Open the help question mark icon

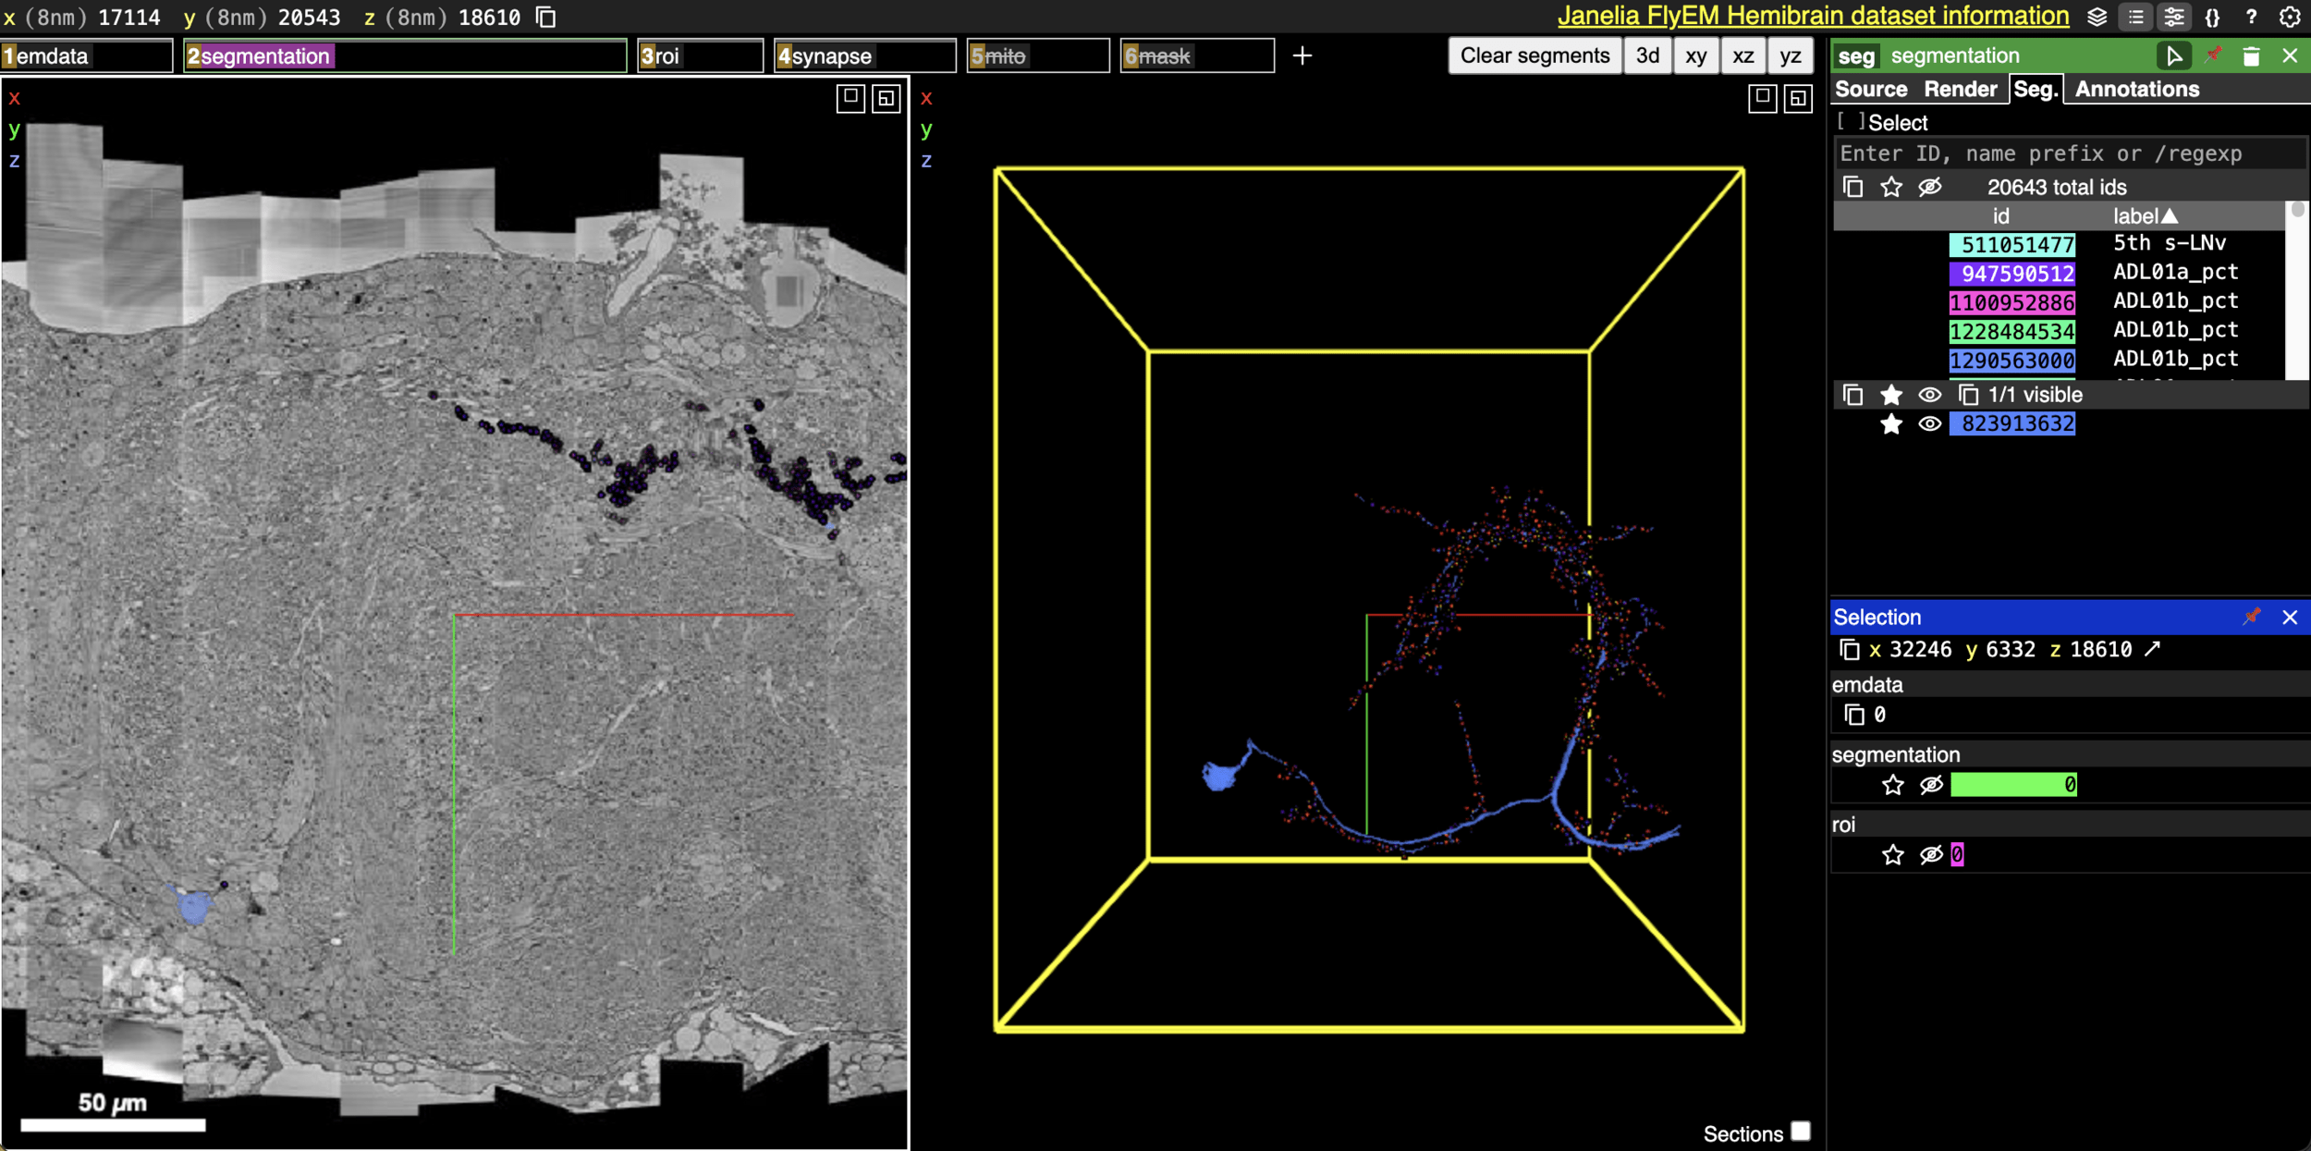(2251, 17)
